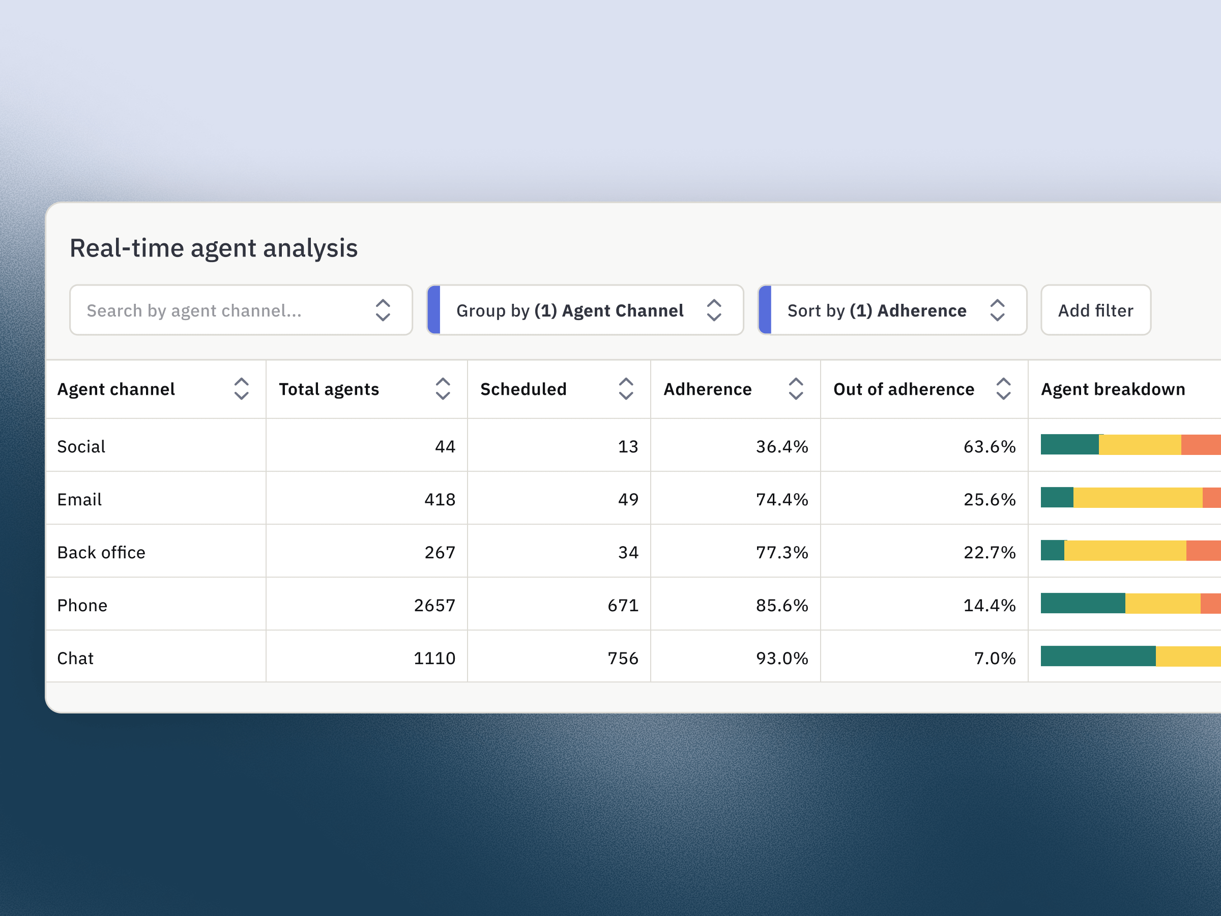Click sort arrows in Scheduled header

coord(625,389)
